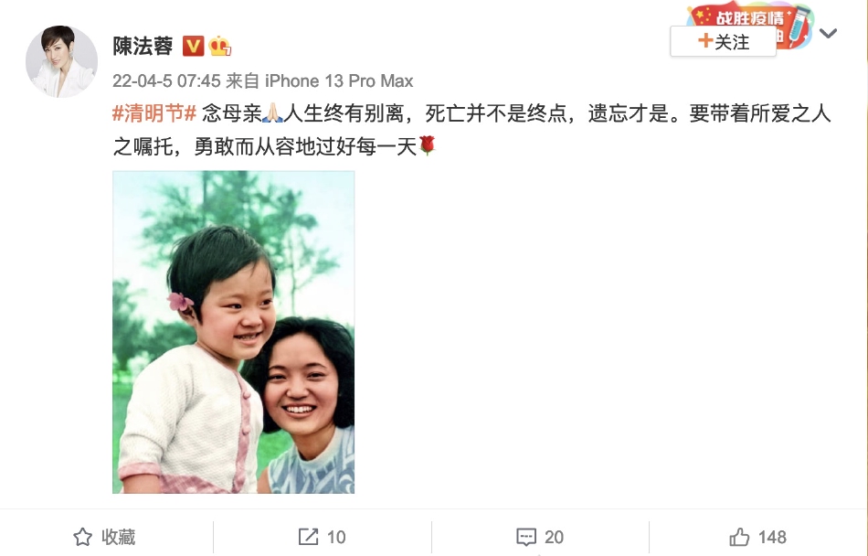Image resolution: width=868 pixels, height=556 pixels.
Task: Click repost count 10
Action: tap(336, 537)
